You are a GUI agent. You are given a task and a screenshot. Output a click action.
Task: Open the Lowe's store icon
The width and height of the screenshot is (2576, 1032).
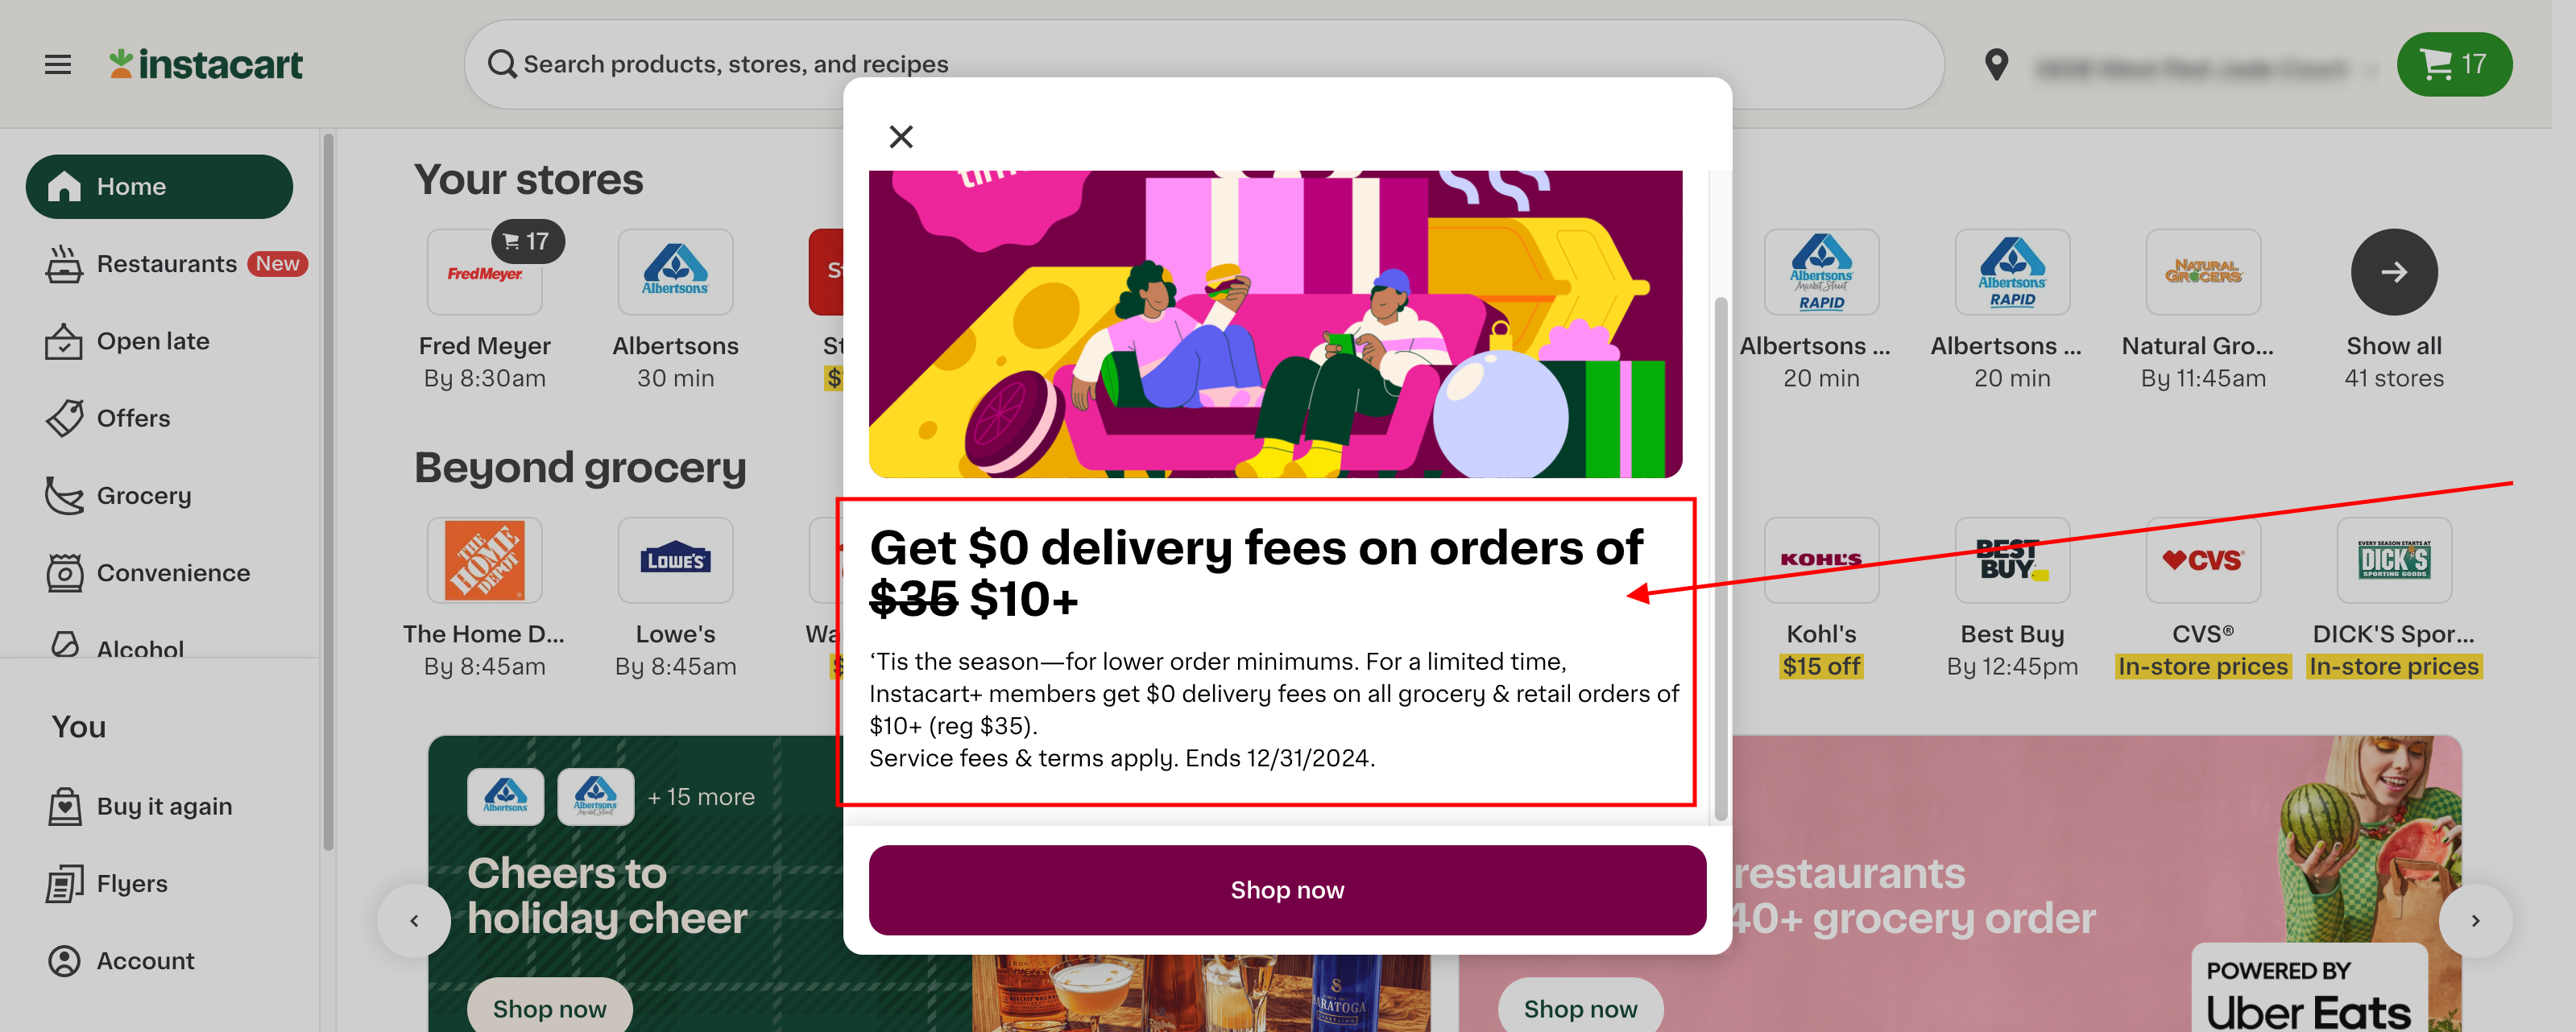[676, 559]
